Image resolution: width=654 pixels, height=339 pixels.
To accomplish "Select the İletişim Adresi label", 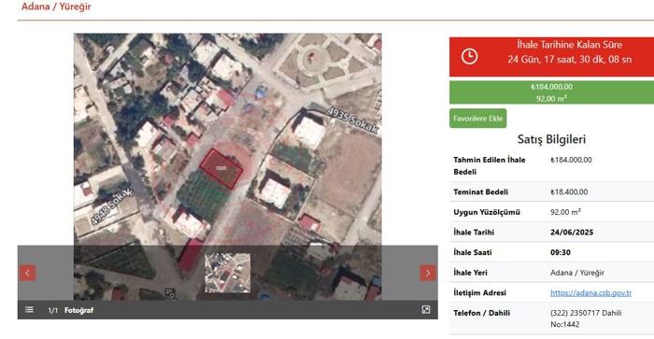I will click(x=479, y=292).
